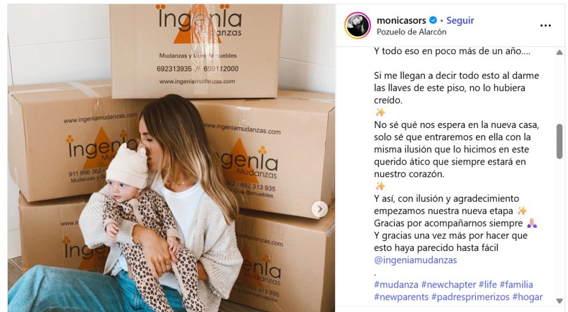
Task: Open Pozuelo de Alarcón location
Action: click(412, 32)
